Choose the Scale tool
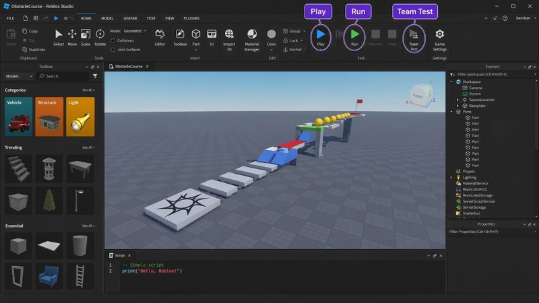 click(x=86, y=38)
